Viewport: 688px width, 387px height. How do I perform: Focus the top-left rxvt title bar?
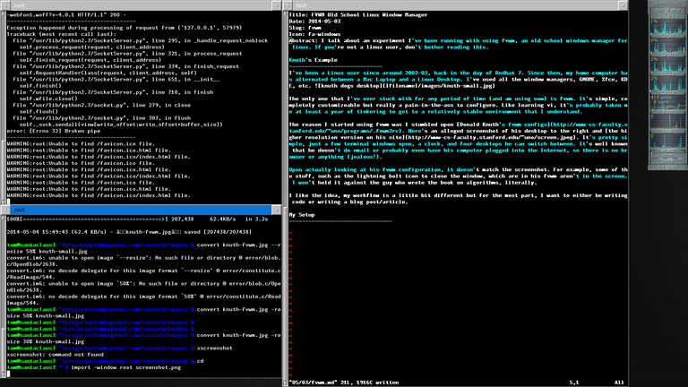[x=141, y=5]
